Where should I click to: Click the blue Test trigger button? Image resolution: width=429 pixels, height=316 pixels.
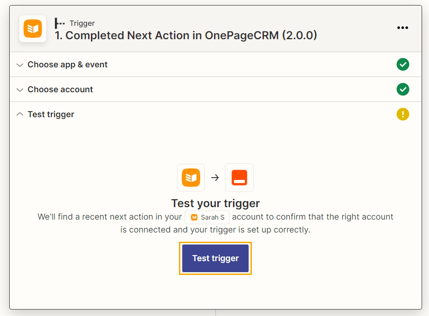[215, 258]
